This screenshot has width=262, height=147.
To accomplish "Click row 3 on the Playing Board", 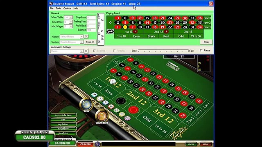I will (x=207, y=18).
